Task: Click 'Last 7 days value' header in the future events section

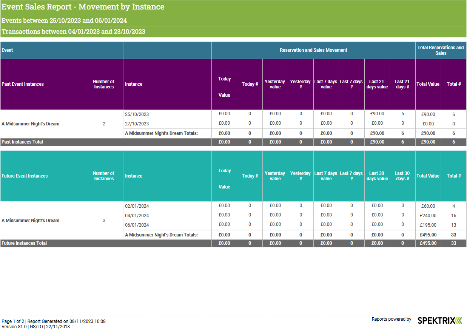Action: 326,176
